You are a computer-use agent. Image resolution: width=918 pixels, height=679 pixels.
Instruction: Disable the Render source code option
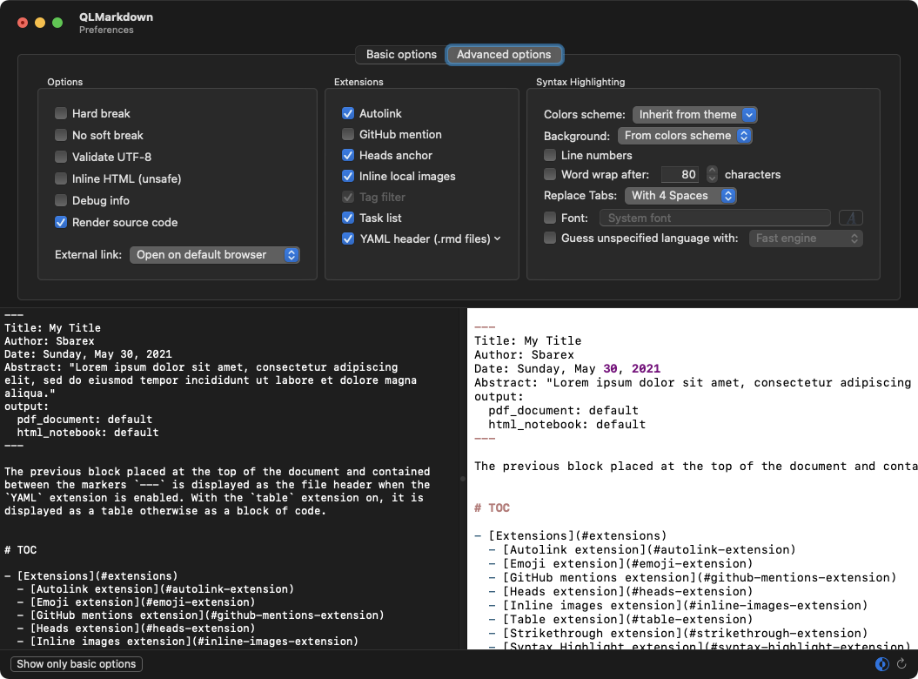[x=61, y=222]
